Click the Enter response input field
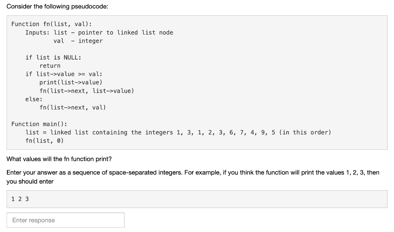The width and height of the screenshot is (394, 232). point(65,220)
